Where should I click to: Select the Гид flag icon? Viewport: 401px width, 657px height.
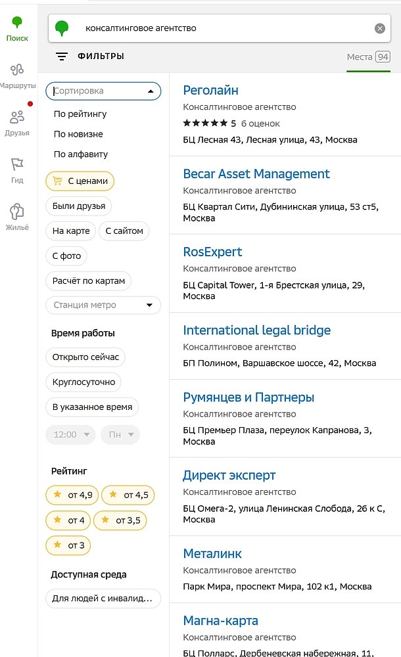18,166
